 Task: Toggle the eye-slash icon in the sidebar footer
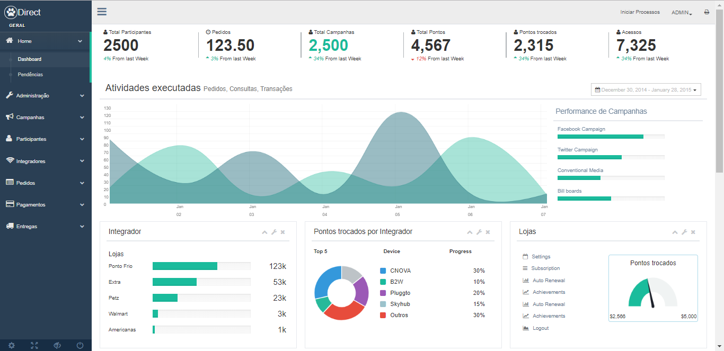57,345
